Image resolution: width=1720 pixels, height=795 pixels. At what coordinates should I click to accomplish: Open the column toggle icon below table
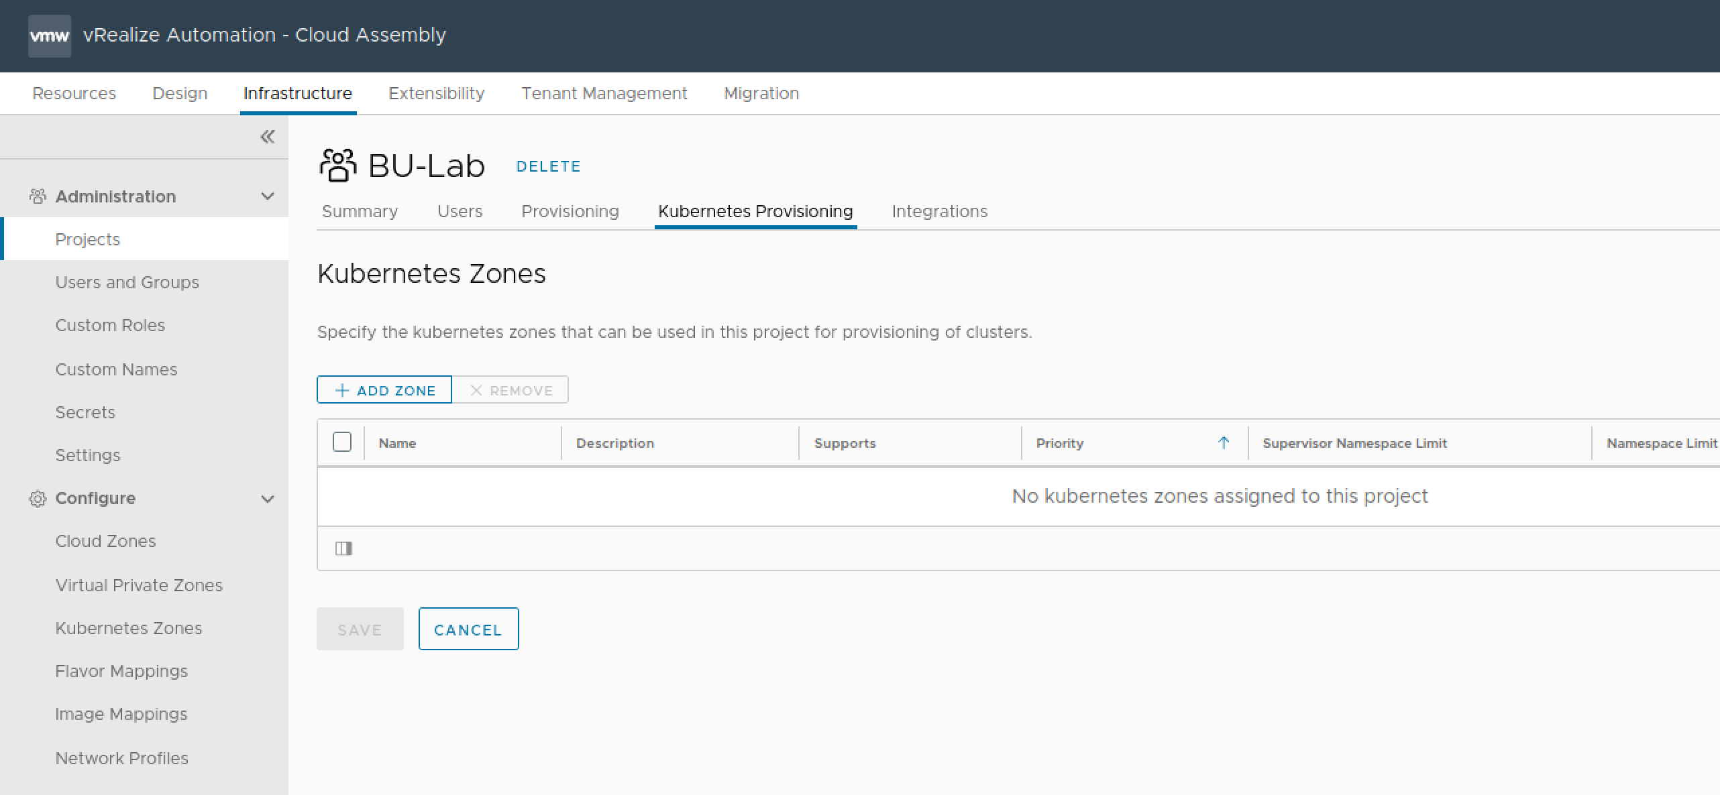click(x=343, y=548)
